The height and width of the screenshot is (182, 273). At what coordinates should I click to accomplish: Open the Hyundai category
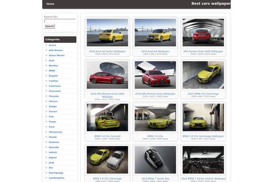(x=54, y=147)
